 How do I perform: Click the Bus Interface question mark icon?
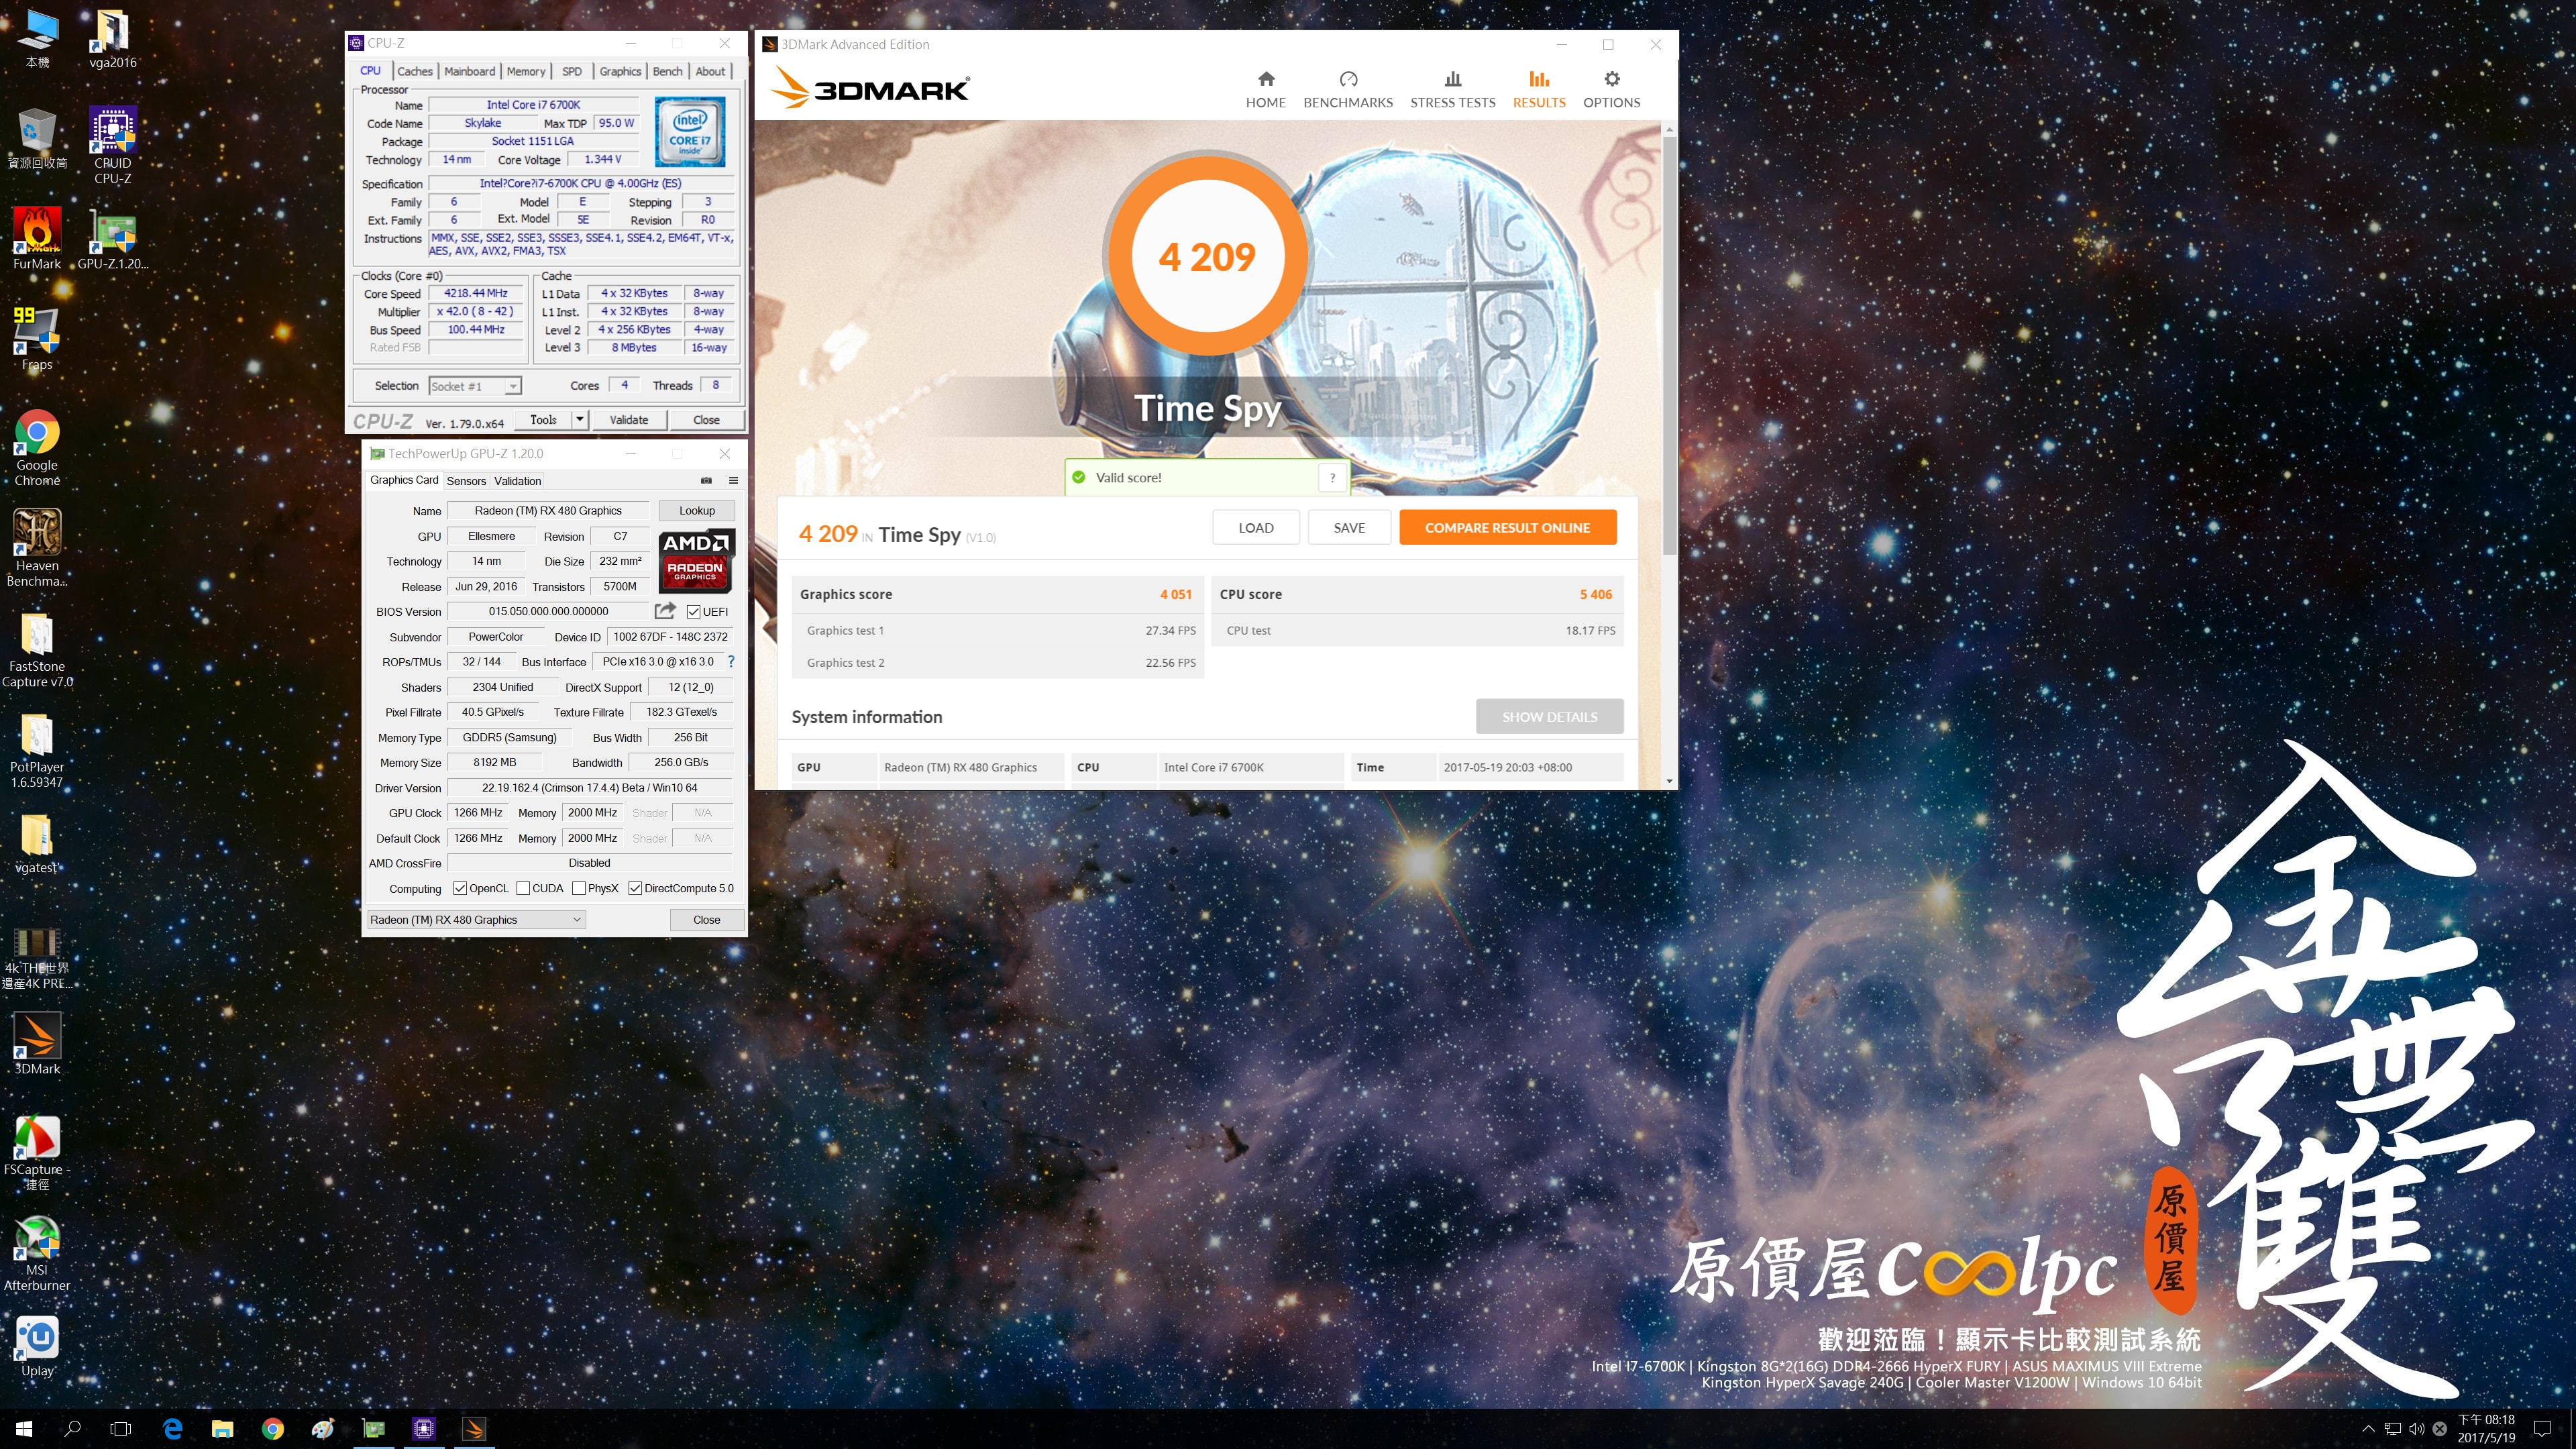731,661
